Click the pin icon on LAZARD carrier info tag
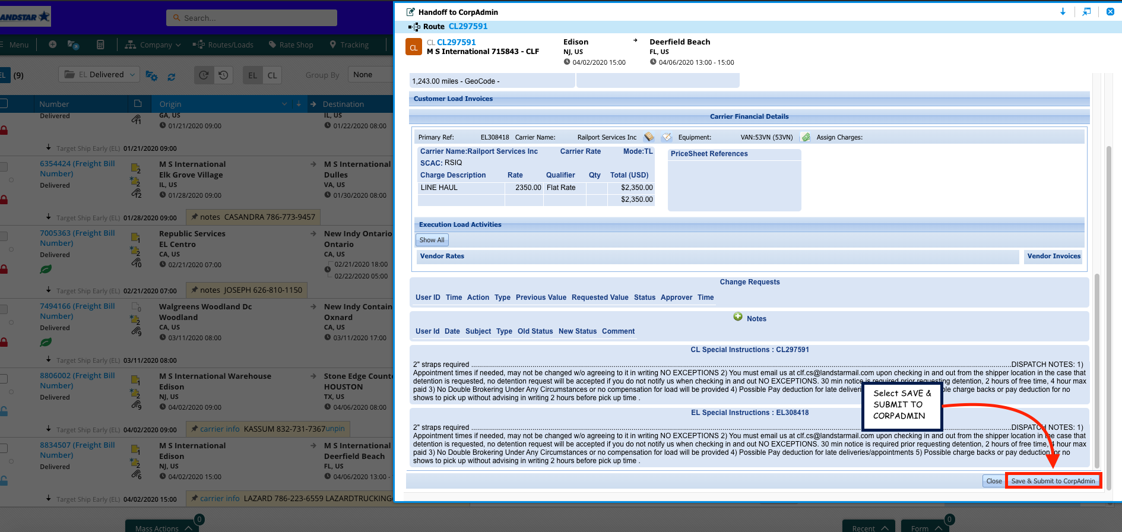This screenshot has width=1122, height=532. coord(194,498)
